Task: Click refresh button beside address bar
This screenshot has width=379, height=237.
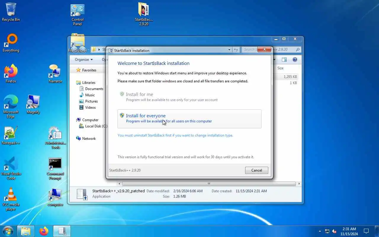Action: (x=236, y=50)
